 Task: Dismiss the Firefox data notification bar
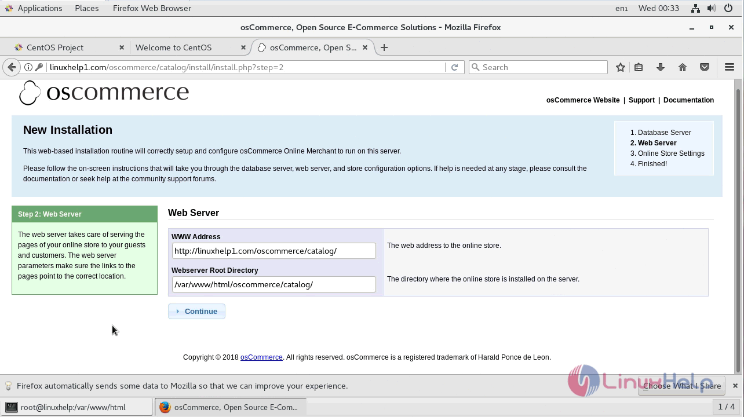coord(735,386)
